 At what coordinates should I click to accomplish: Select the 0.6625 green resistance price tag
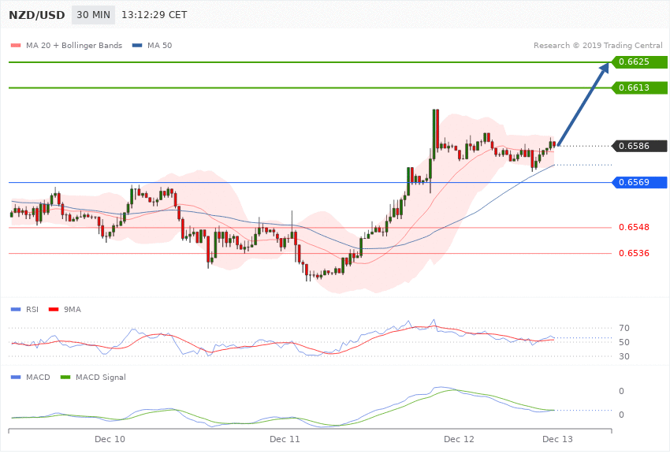click(639, 62)
